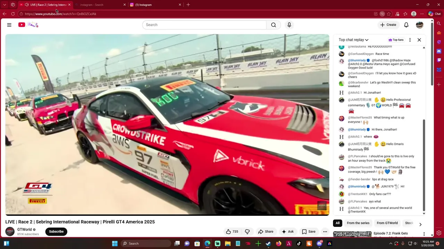Viewport: 444px width, 249px height.
Task: Open a new browser tab
Action: tap(188, 5)
